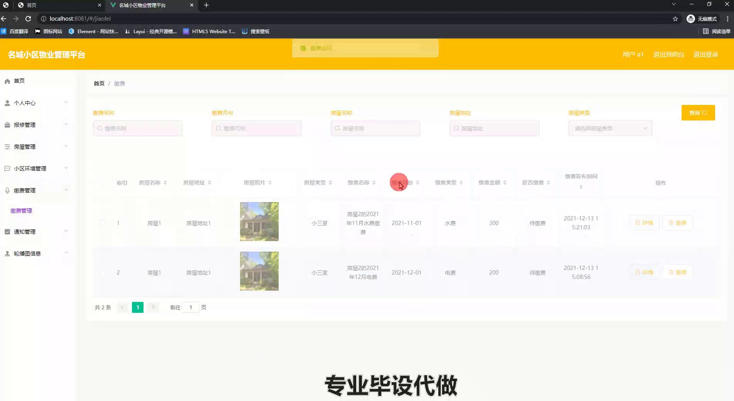Select the 缴费管理 submenu item
734x401 pixels.
[21, 211]
